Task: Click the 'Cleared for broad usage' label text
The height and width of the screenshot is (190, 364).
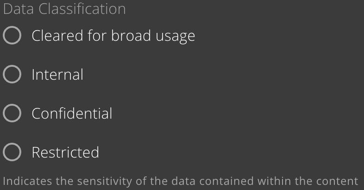Action: tap(113, 36)
